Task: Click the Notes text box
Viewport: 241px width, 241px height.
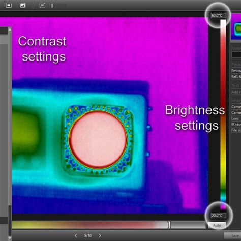Action: click(236, 55)
